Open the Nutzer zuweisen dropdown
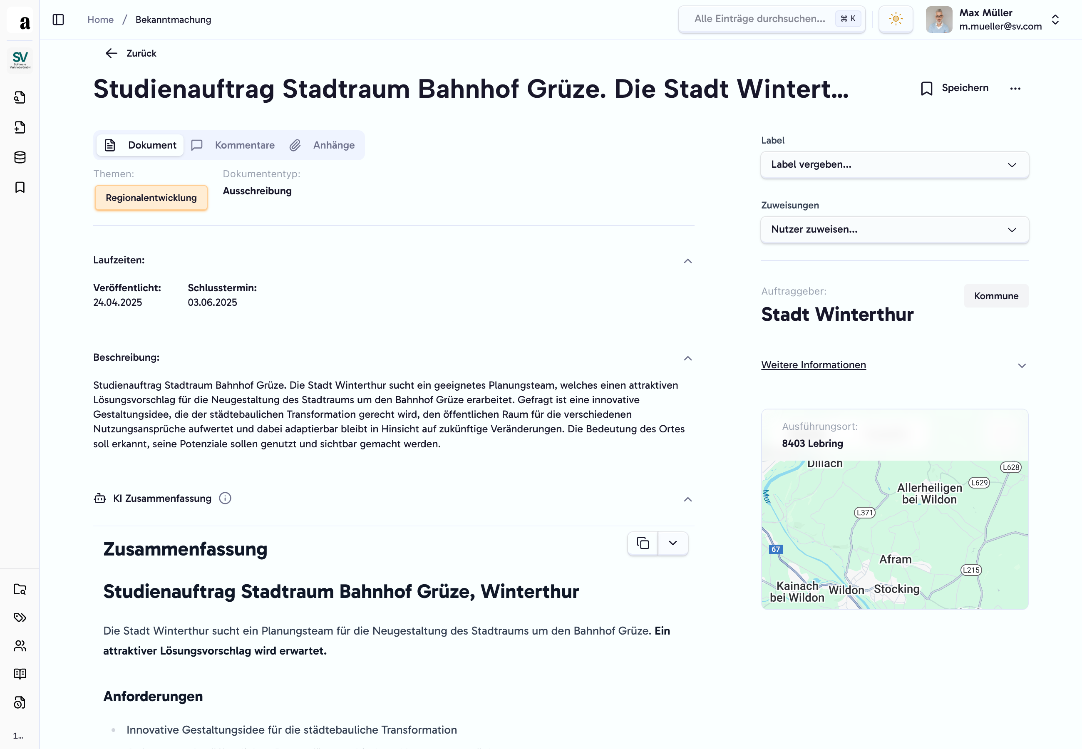This screenshot has height=749, width=1082. (x=894, y=230)
